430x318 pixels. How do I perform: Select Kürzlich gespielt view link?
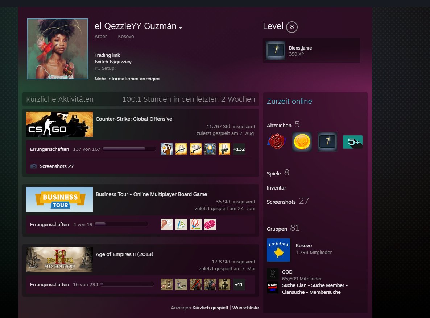pyautogui.click(x=210, y=308)
